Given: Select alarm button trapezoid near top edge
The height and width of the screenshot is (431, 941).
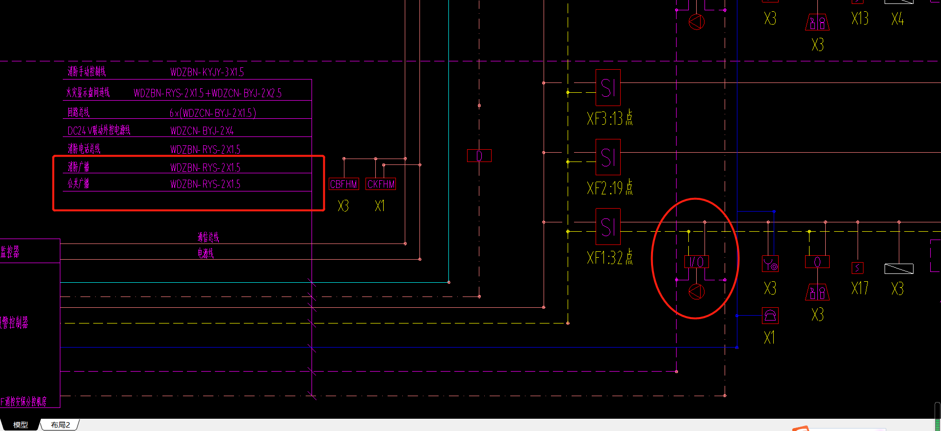Looking at the screenshot, I should click(817, 22).
